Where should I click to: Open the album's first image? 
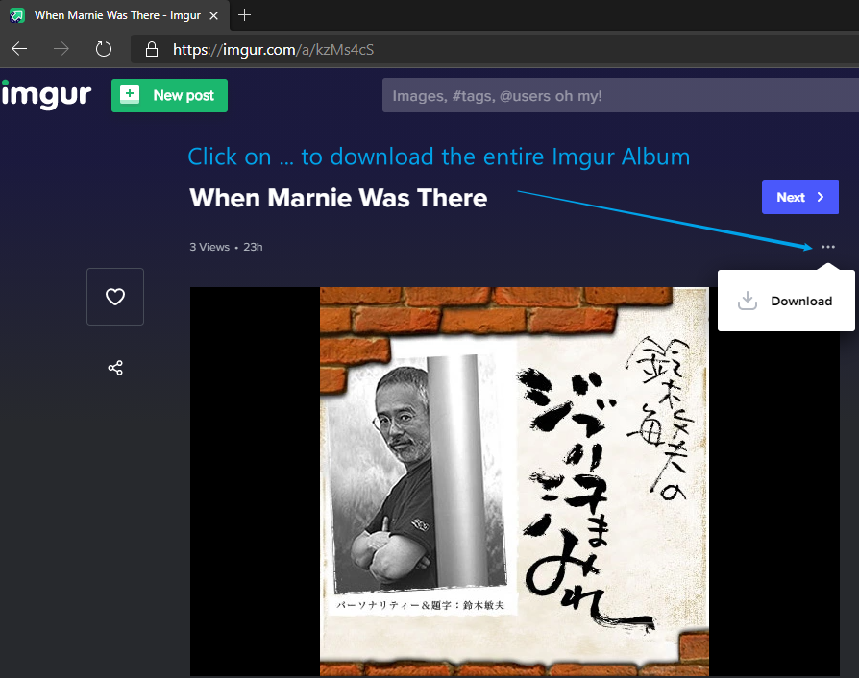pos(514,481)
